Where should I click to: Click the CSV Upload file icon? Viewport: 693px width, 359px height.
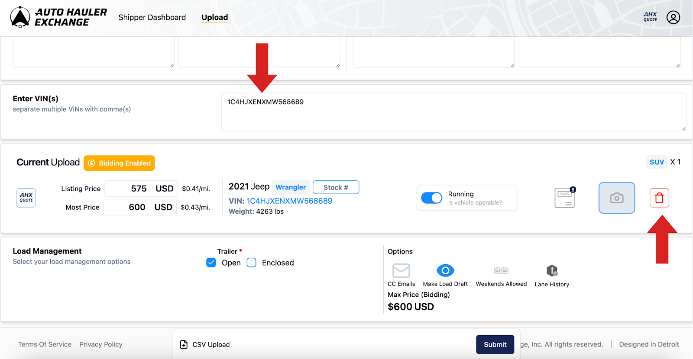184,344
